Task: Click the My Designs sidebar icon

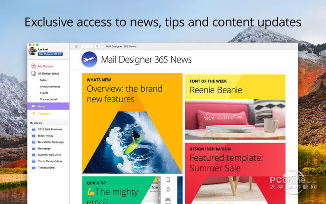Action: click(x=34, y=66)
